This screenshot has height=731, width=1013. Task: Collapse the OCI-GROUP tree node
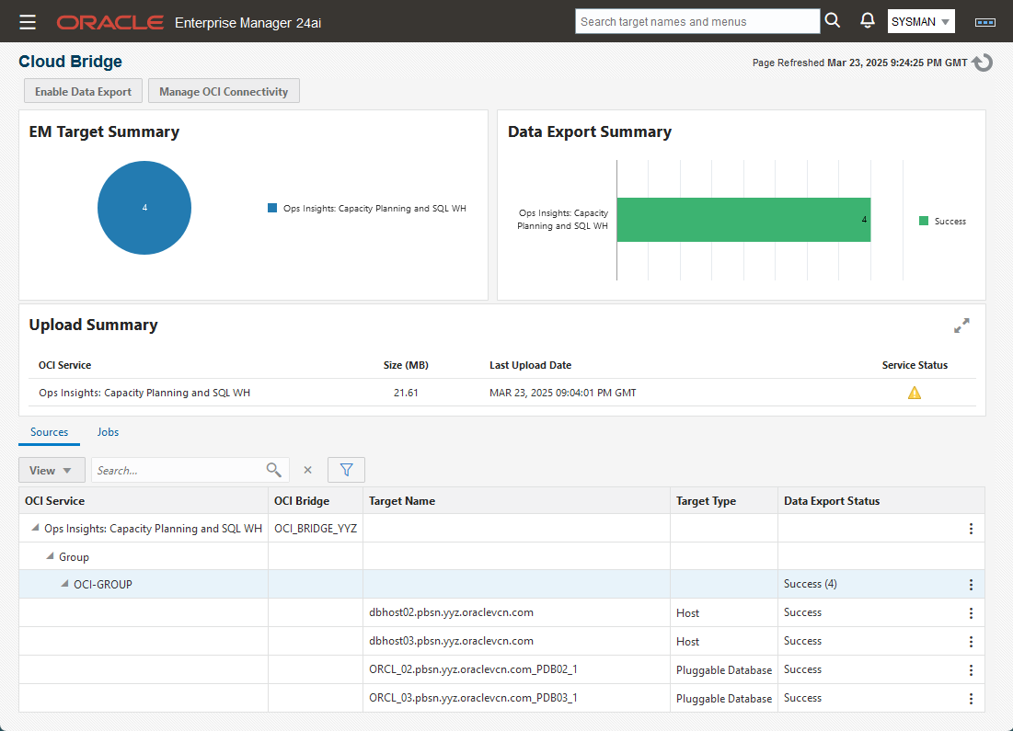tap(65, 585)
